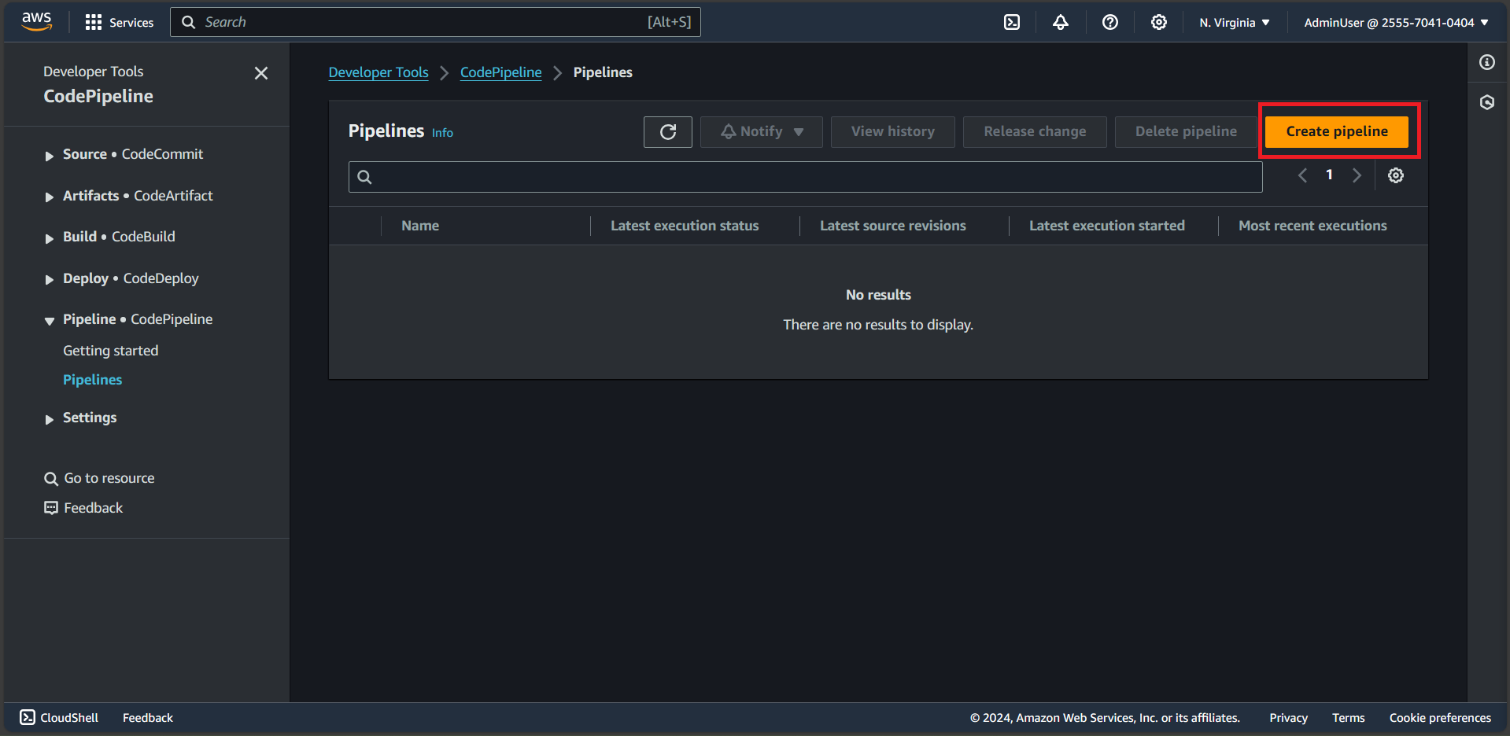Screen dimensions: 1510x736
Task: Open the Terms footer link
Action: 1348,718
